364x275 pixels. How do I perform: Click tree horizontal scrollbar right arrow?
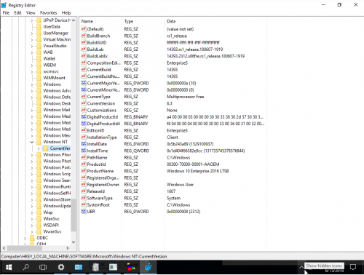[x=68, y=248]
